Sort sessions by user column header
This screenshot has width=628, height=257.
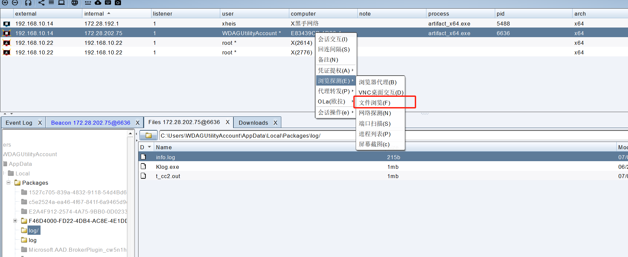tap(254, 14)
